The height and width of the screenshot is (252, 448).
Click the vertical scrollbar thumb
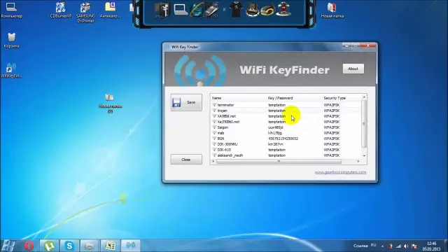click(x=364, y=124)
